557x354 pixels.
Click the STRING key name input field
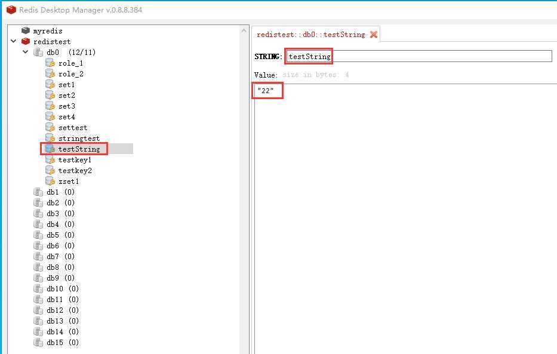point(419,56)
